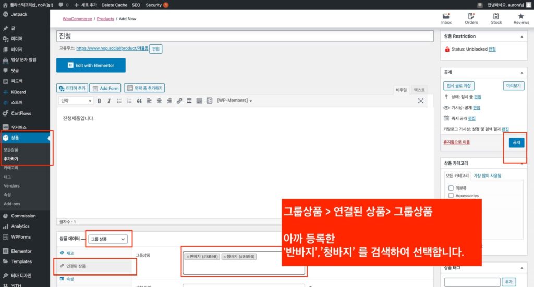The height and width of the screenshot is (287, 534).
Task: Open the Orders icon in header
Action: coord(471,19)
